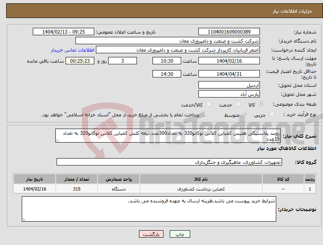Viewport: 323px width, 245px height.
Task: Click the remaining time field 00:25:23
Action: pyautogui.click(x=80, y=61)
